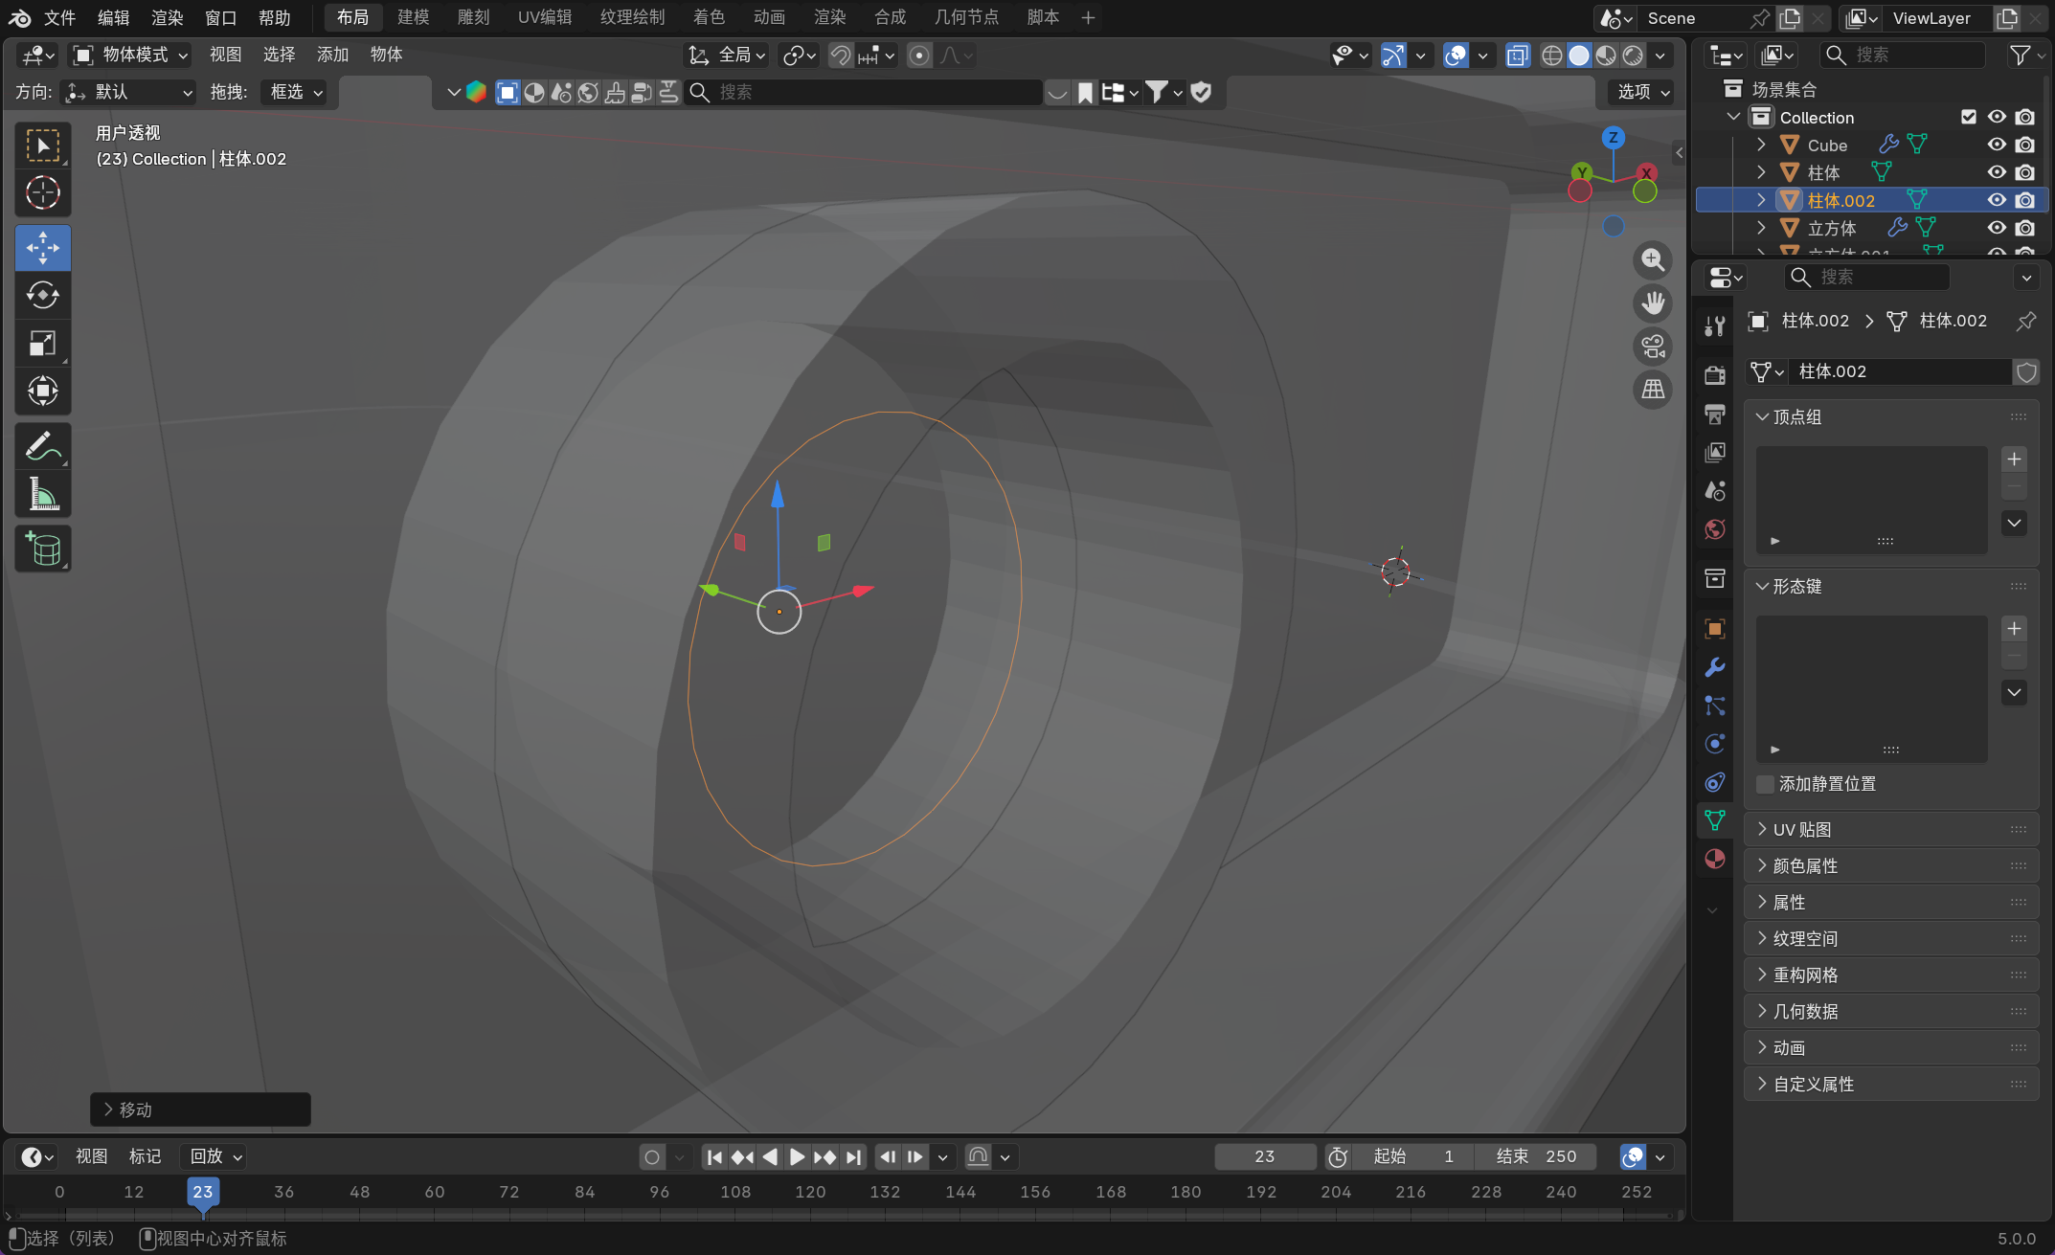Expand the 立方体 tree item

pos(1761,228)
